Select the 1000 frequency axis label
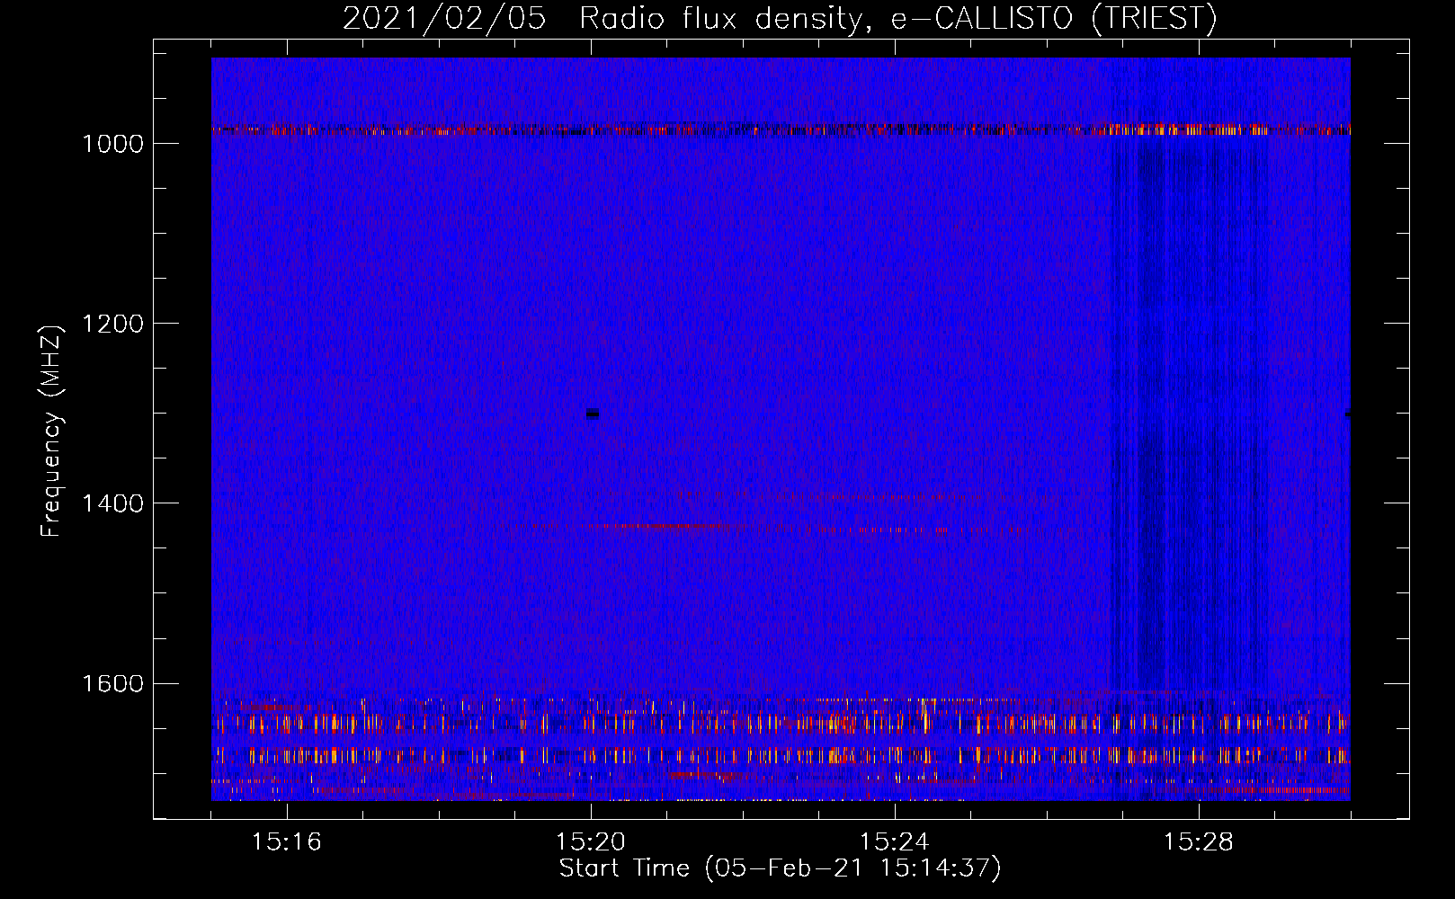1455x899 pixels. [x=112, y=144]
